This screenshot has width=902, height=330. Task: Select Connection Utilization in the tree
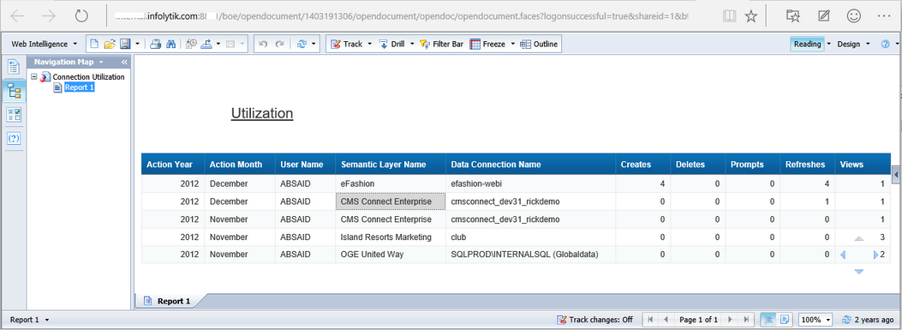click(88, 76)
